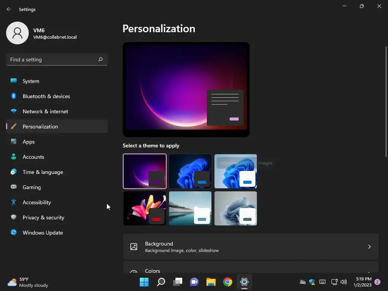Click the Apps icon in sidebar

(x=14, y=142)
